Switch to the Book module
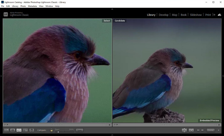The height and width of the screenshot is (136, 224). coord(184,15)
